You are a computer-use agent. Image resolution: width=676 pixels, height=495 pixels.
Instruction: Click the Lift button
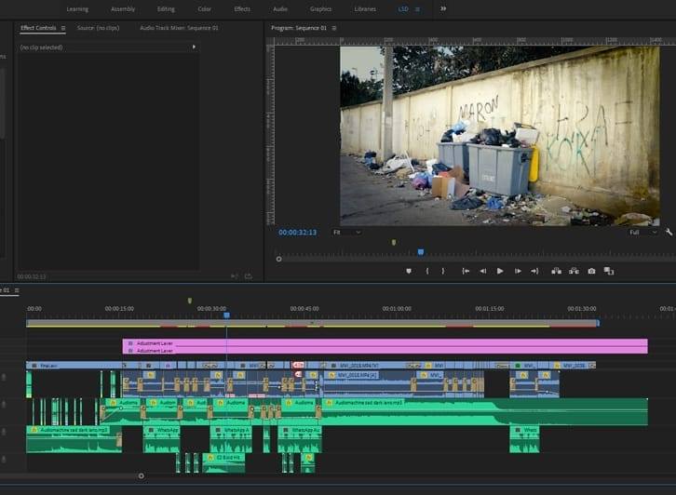point(557,271)
